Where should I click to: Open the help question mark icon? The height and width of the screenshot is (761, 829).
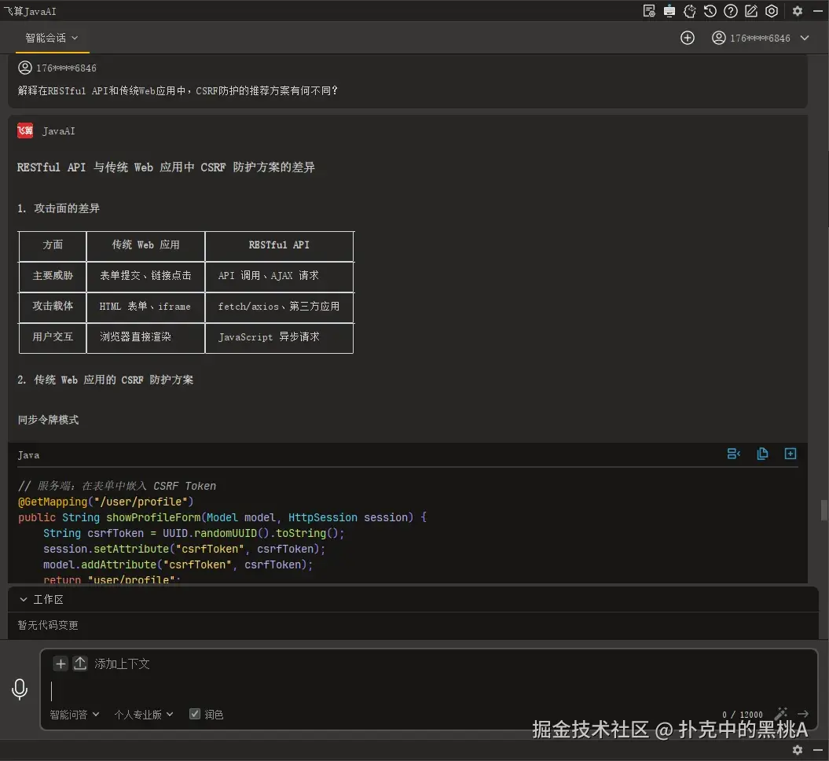click(x=731, y=11)
